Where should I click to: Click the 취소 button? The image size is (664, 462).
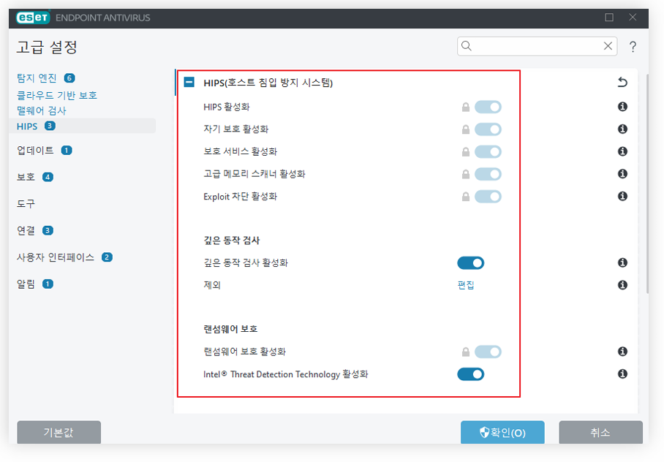click(x=600, y=432)
